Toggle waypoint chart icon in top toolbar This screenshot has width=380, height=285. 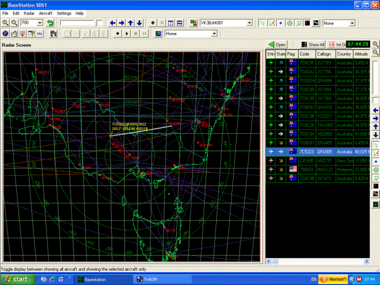272,23
